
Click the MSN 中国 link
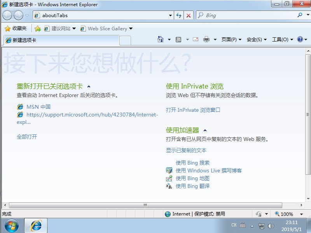click(x=38, y=106)
